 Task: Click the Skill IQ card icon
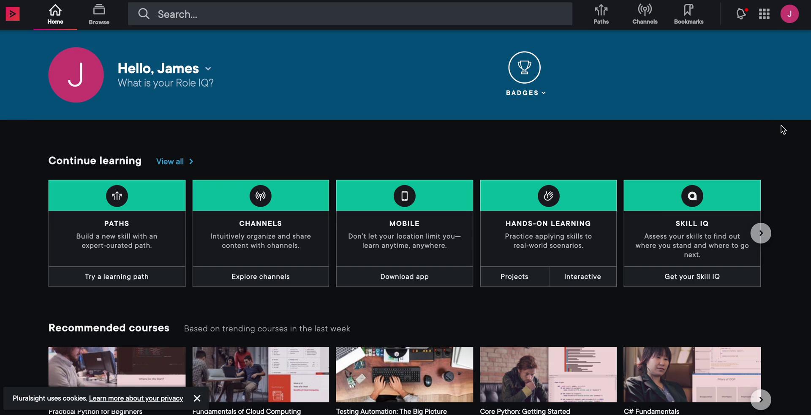point(692,196)
